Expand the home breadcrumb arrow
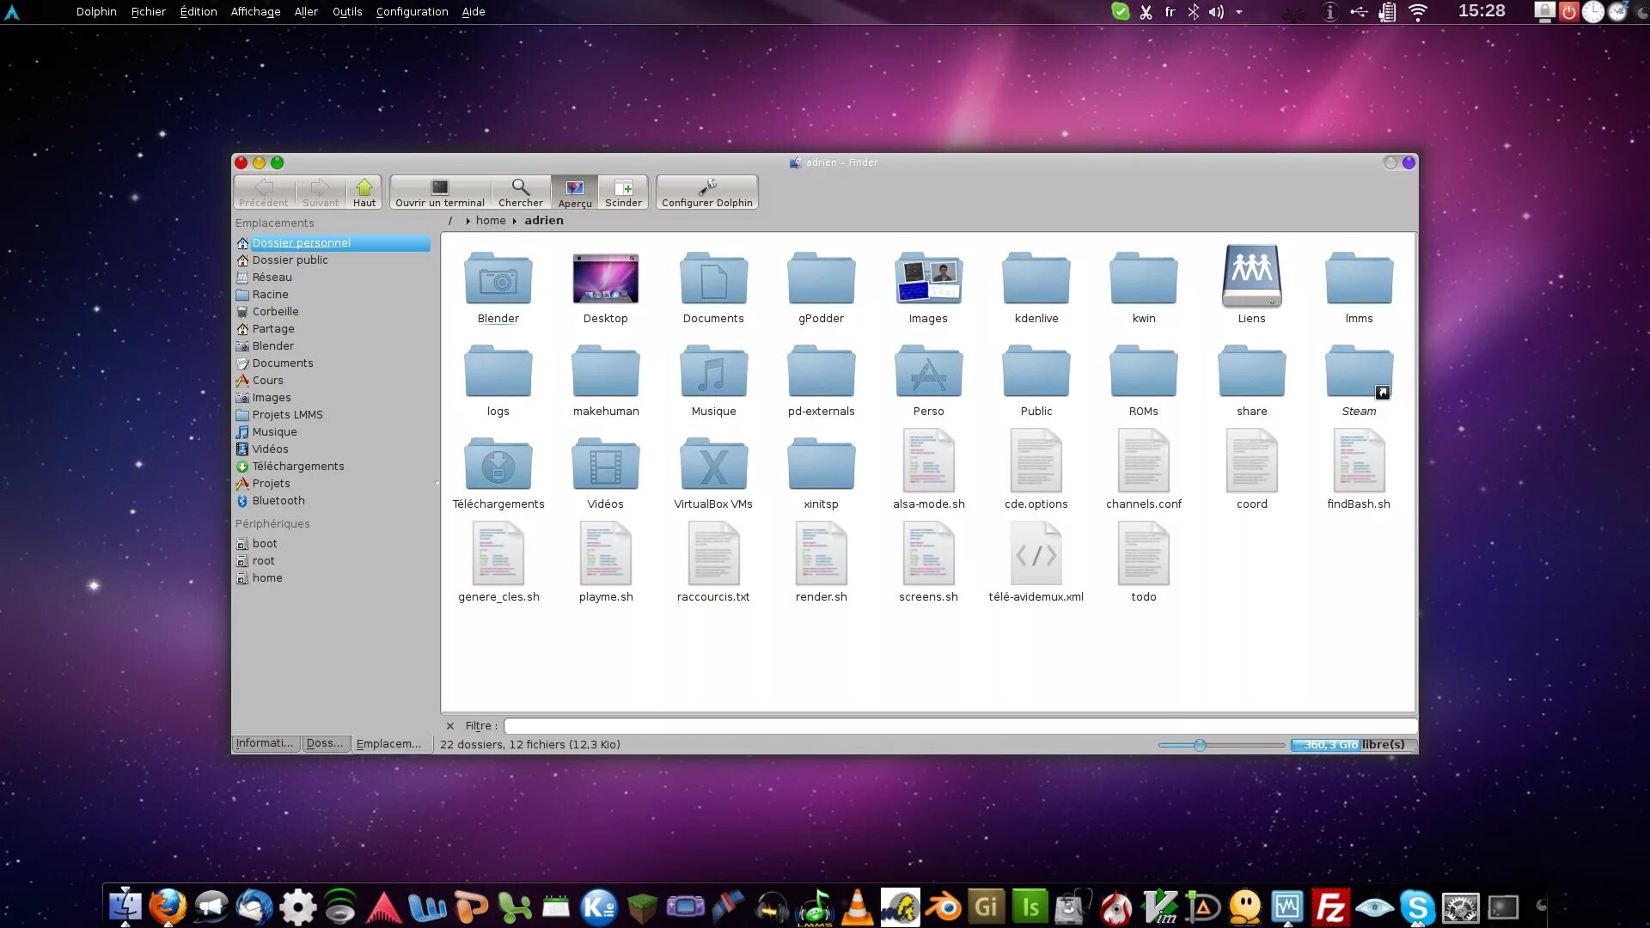 (x=467, y=222)
